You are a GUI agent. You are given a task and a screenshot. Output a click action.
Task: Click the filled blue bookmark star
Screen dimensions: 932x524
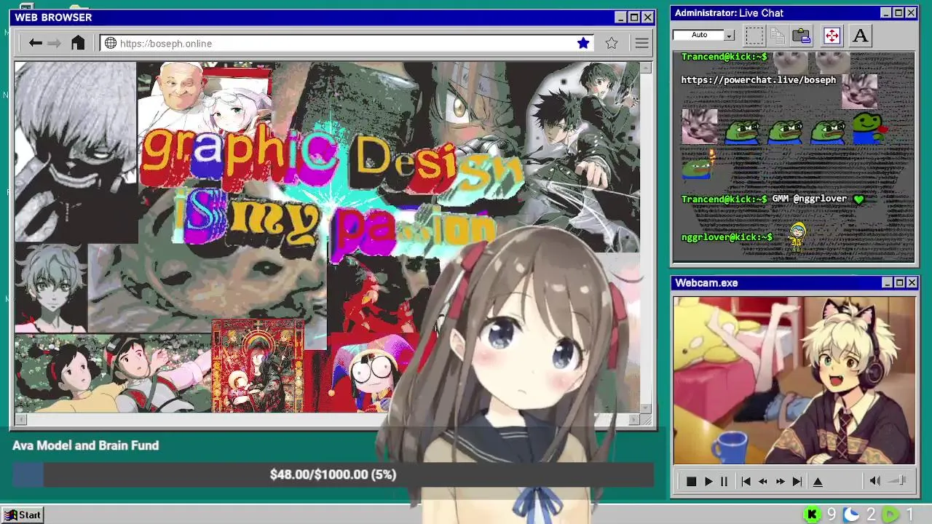tap(583, 43)
